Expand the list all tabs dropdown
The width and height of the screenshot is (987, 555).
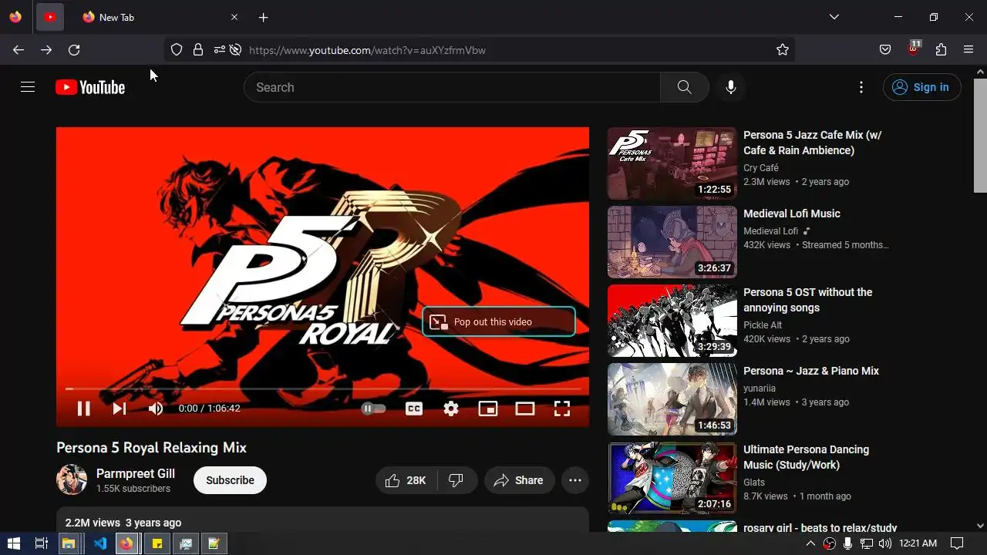pos(834,17)
